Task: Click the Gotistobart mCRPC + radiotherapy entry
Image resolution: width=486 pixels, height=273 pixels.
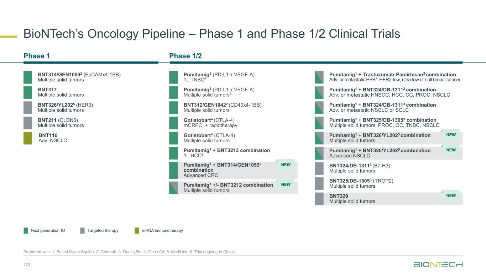Action: tap(210, 123)
